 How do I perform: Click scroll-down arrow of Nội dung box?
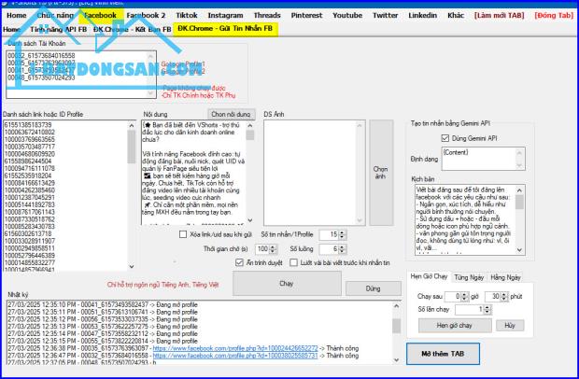point(250,220)
